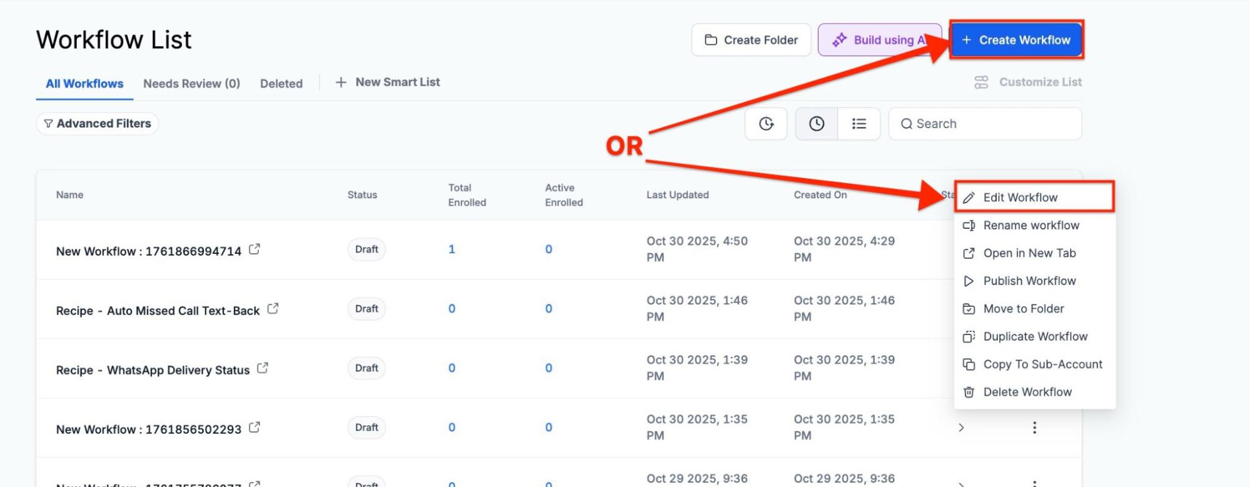Switch to the list view icon
This screenshot has height=487, width=1250.
859,124
